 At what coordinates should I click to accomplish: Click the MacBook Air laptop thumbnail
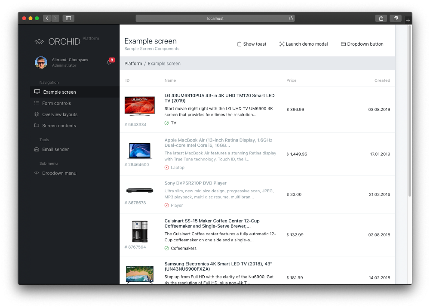tap(140, 151)
